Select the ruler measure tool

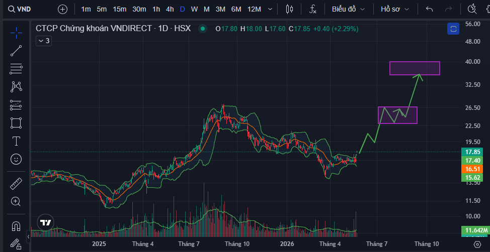pos(16,183)
